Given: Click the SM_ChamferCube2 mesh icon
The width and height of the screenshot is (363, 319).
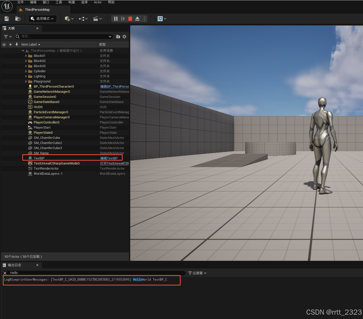Looking at the screenshot, I should click(30, 143).
